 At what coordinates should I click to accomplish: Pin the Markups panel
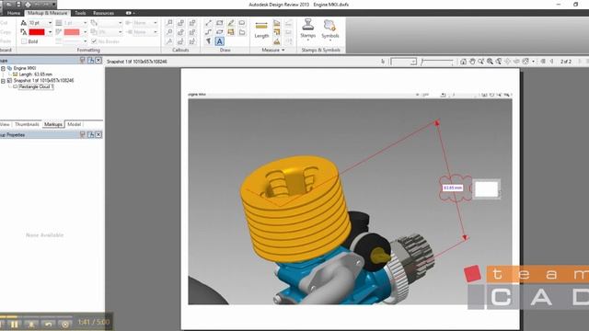tap(82, 61)
